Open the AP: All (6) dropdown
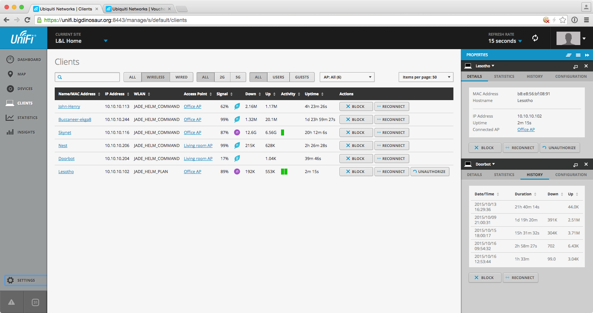 pyautogui.click(x=347, y=77)
